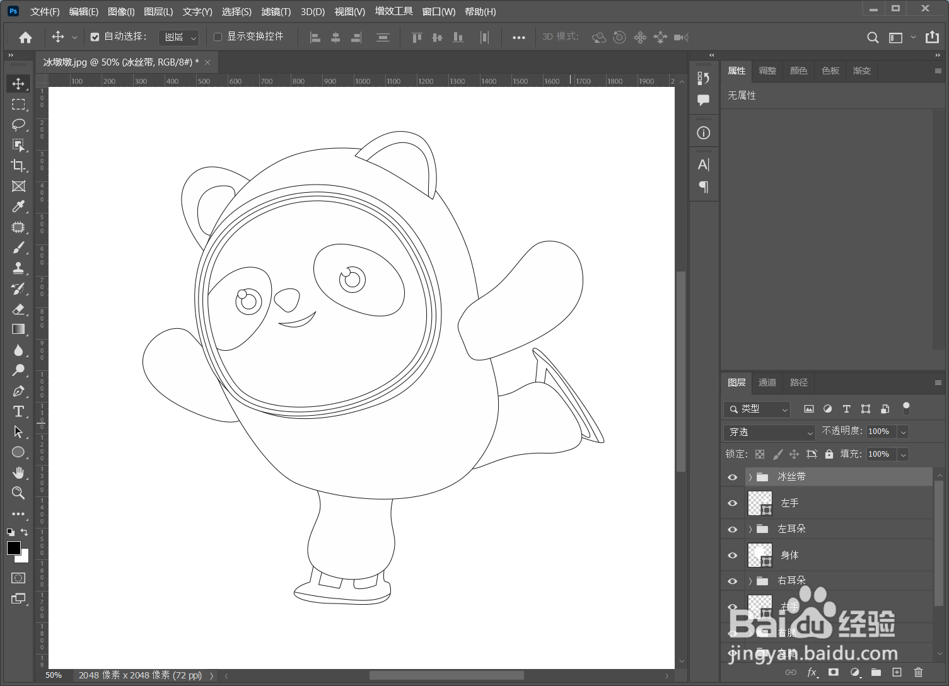Open the Paragraph panel icon
This screenshot has height=686, width=949.
click(704, 187)
